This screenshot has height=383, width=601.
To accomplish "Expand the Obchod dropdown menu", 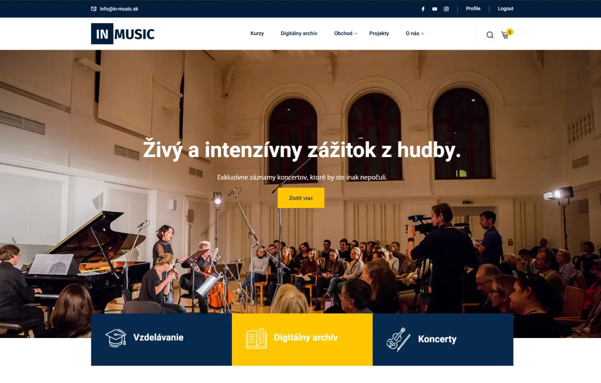I will point(346,33).
